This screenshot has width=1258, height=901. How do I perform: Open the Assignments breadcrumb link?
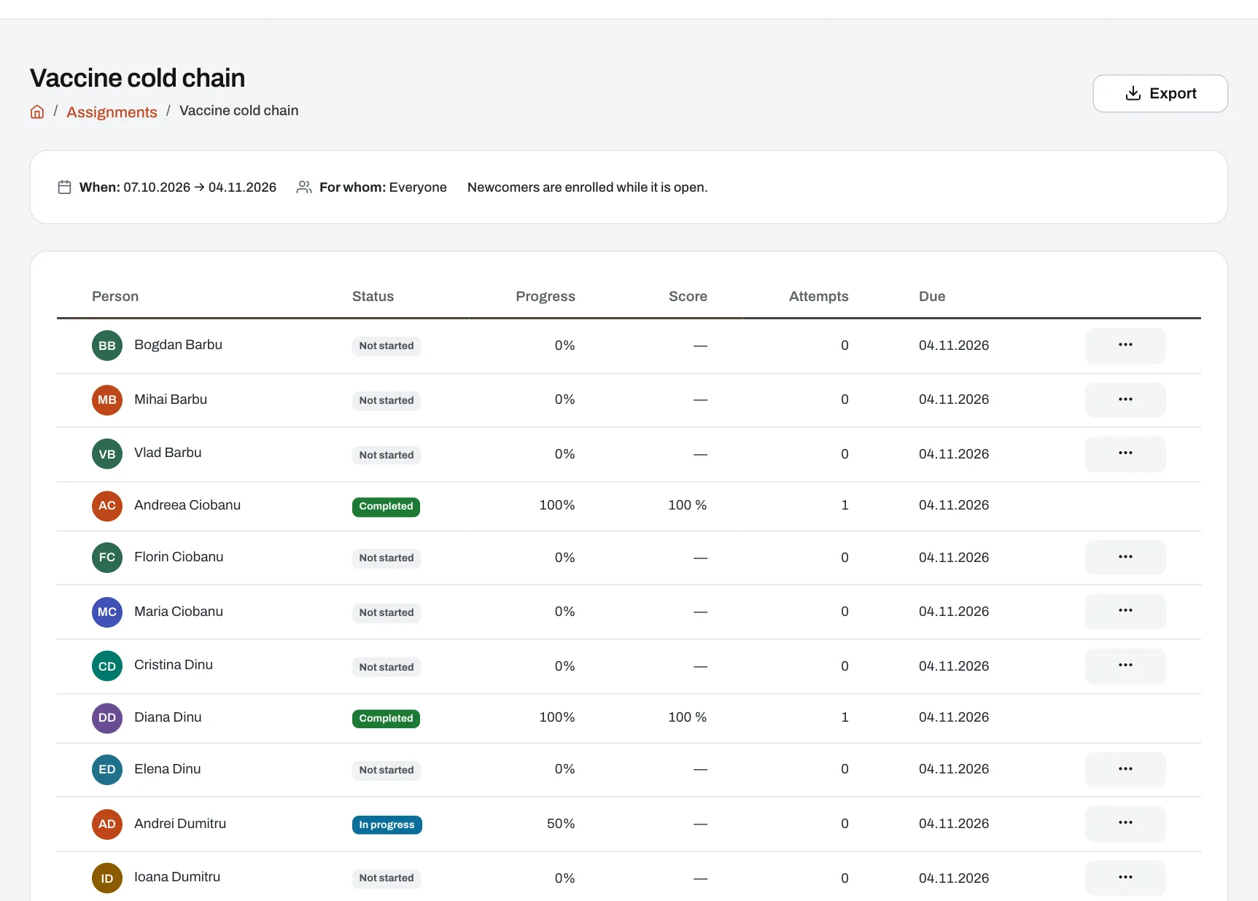[x=112, y=112]
